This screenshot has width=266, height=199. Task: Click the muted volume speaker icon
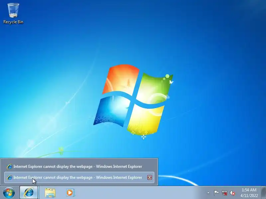pyautogui.click(x=232, y=193)
